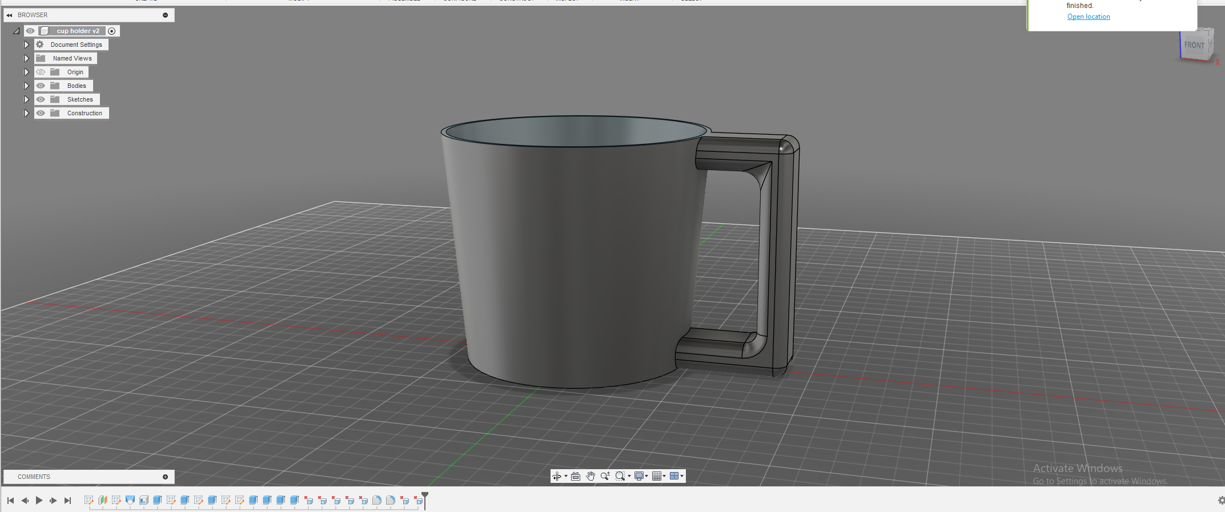Viewport: 1225px width, 512px height.
Task: Expand the Comments panel plus icon
Action: point(166,477)
